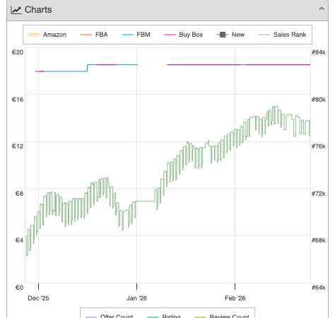Toggle the Sales Rank legend entry
335x318 pixels.
click(x=282, y=35)
